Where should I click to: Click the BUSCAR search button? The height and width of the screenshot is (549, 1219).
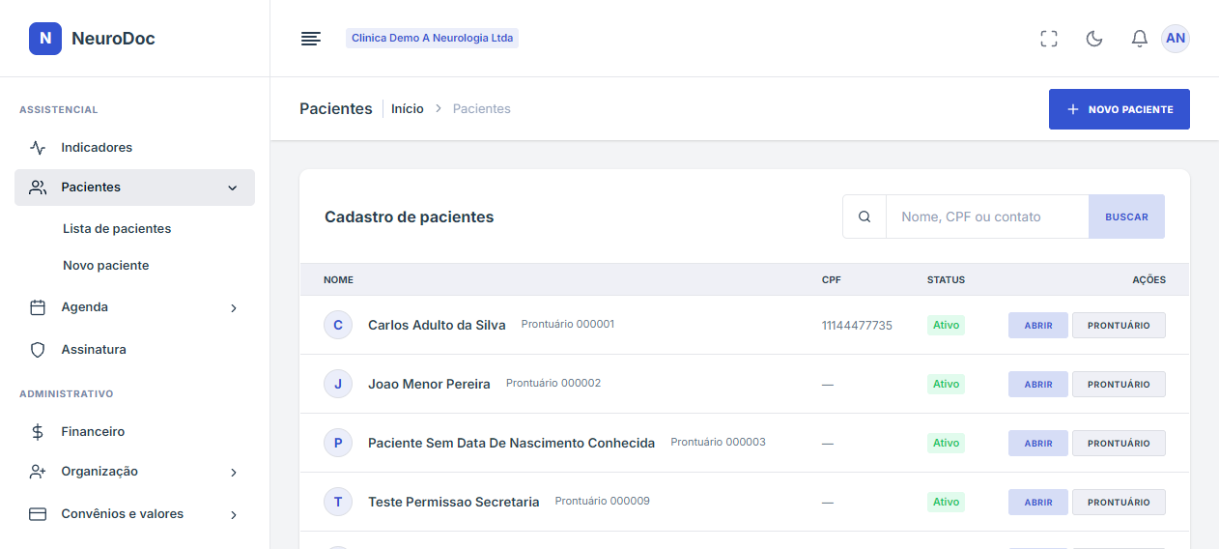(x=1126, y=217)
